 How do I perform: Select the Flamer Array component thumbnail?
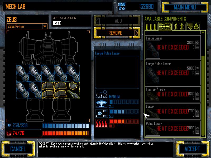pos(153,96)
